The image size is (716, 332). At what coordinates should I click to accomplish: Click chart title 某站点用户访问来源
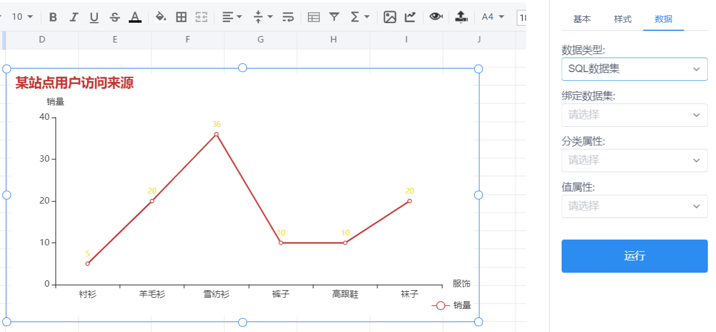click(74, 83)
